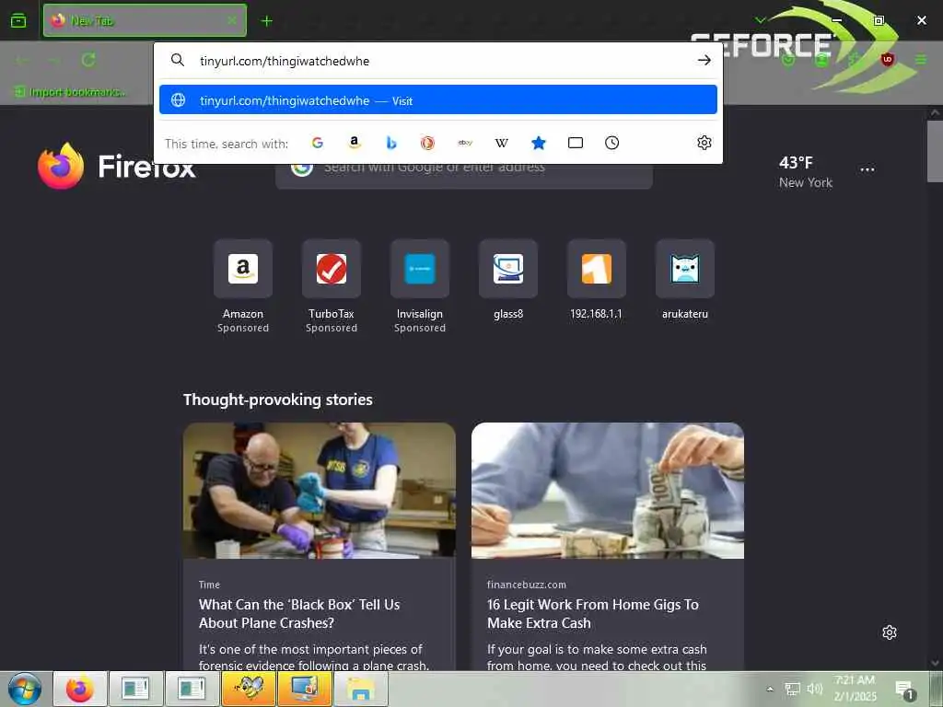Open the uBlock Origin extension icon

coord(887,60)
